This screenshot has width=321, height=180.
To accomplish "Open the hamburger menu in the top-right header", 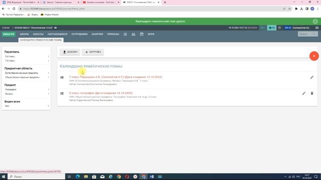I will pyautogui.click(x=317, y=28).
